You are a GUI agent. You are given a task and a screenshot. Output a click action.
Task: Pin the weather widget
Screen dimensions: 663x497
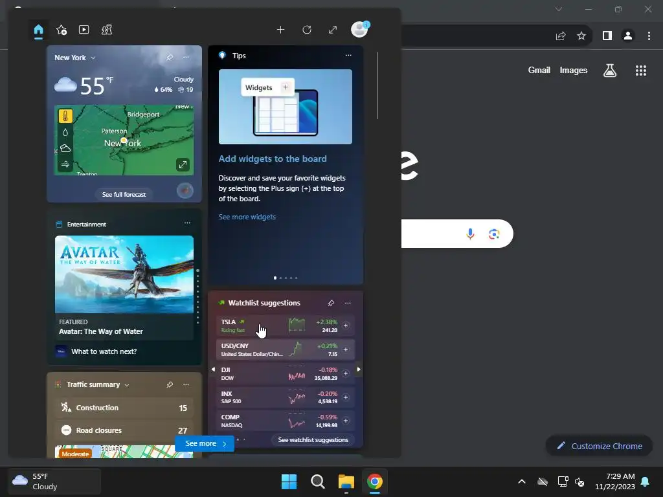(170, 57)
